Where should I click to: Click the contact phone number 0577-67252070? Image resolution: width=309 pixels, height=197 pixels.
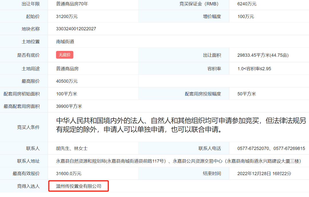[x=253, y=149]
